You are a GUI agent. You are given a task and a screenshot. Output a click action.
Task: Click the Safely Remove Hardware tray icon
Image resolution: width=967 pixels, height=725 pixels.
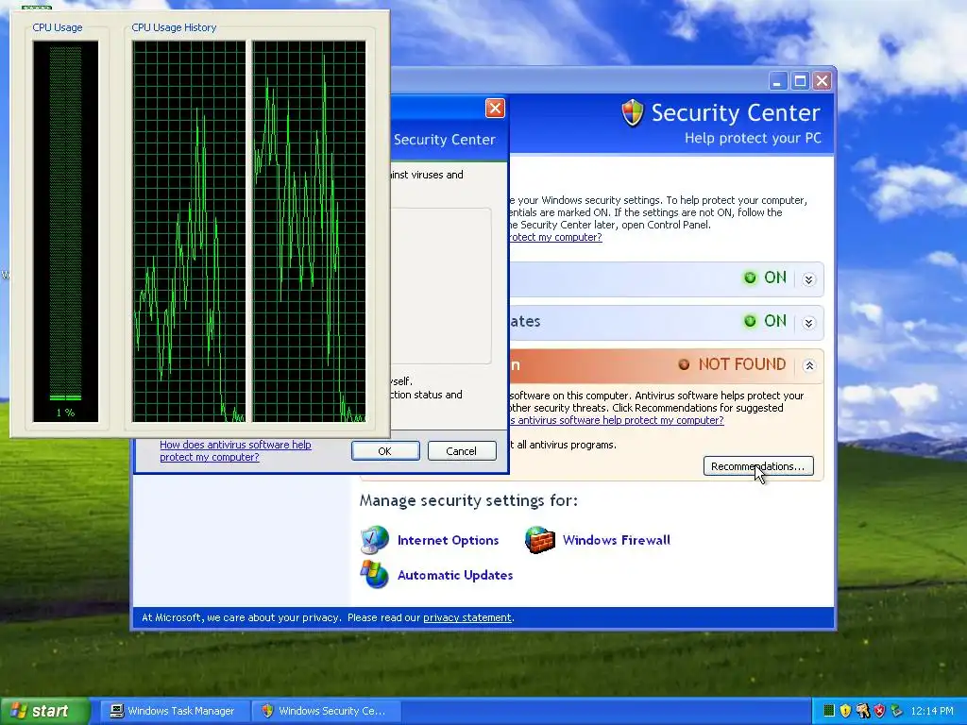point(896,711)
